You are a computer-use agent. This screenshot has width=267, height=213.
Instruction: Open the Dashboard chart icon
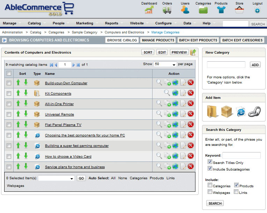point(149,10)
